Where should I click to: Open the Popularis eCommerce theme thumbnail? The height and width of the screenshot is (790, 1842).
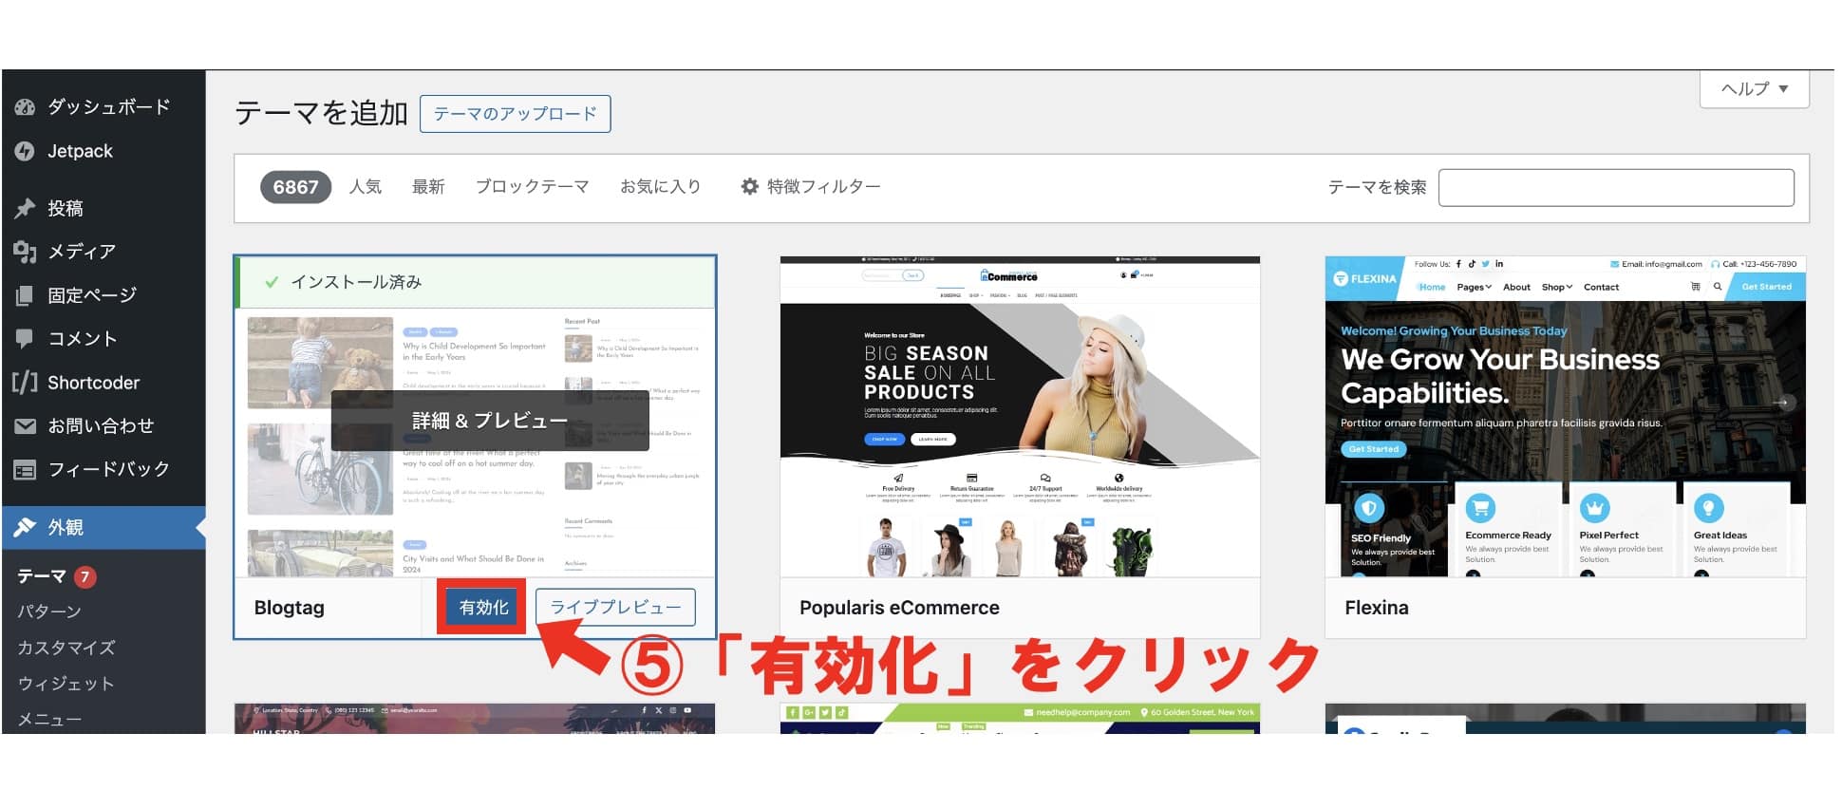point(1020,418)
